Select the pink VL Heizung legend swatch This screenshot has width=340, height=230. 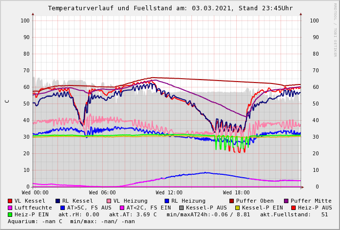109,201
